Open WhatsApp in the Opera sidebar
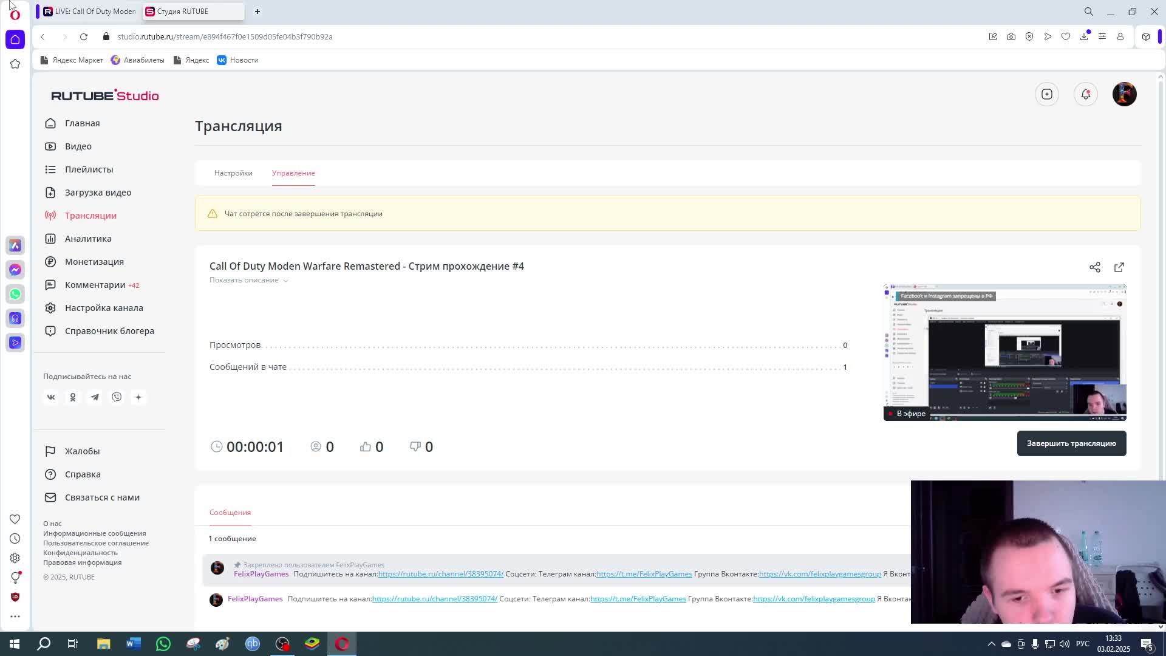This screenshot has height=656, width=1166. pyautogui.click(x=15, y=294)
